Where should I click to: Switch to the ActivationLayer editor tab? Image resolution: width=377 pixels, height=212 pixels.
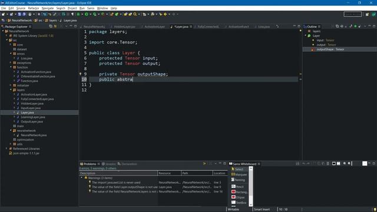[154, 26]
